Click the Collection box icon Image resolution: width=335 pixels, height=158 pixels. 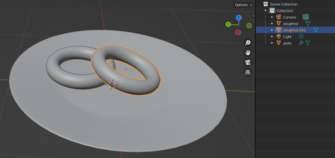click(272, 11)
